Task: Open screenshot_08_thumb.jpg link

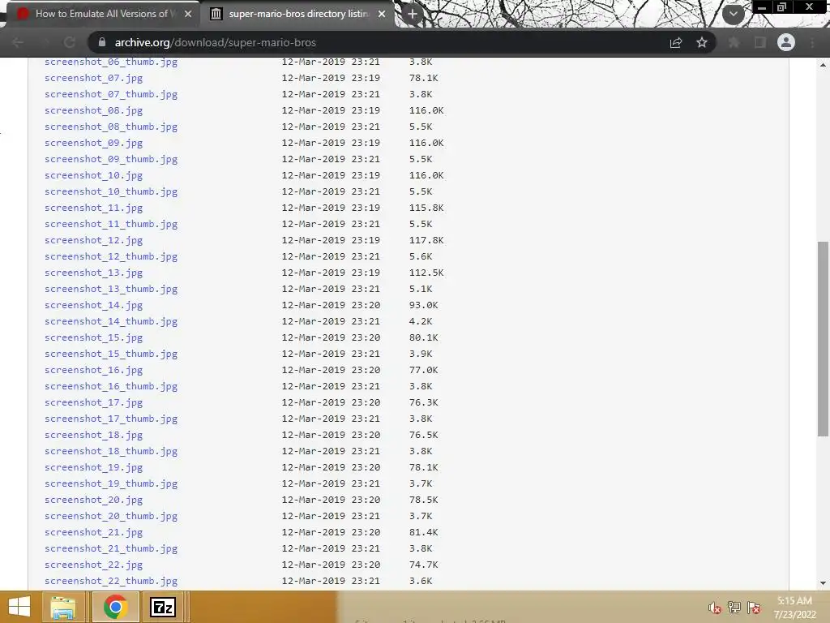Action: pos(111,127)
